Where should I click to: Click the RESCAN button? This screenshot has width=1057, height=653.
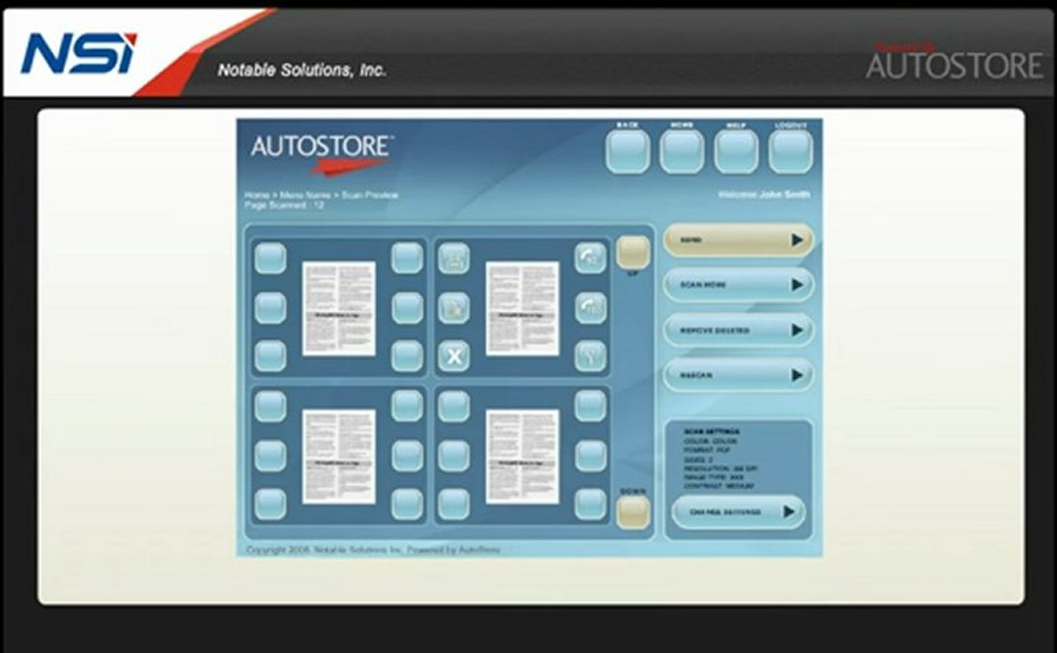click(x=739, y=375)
